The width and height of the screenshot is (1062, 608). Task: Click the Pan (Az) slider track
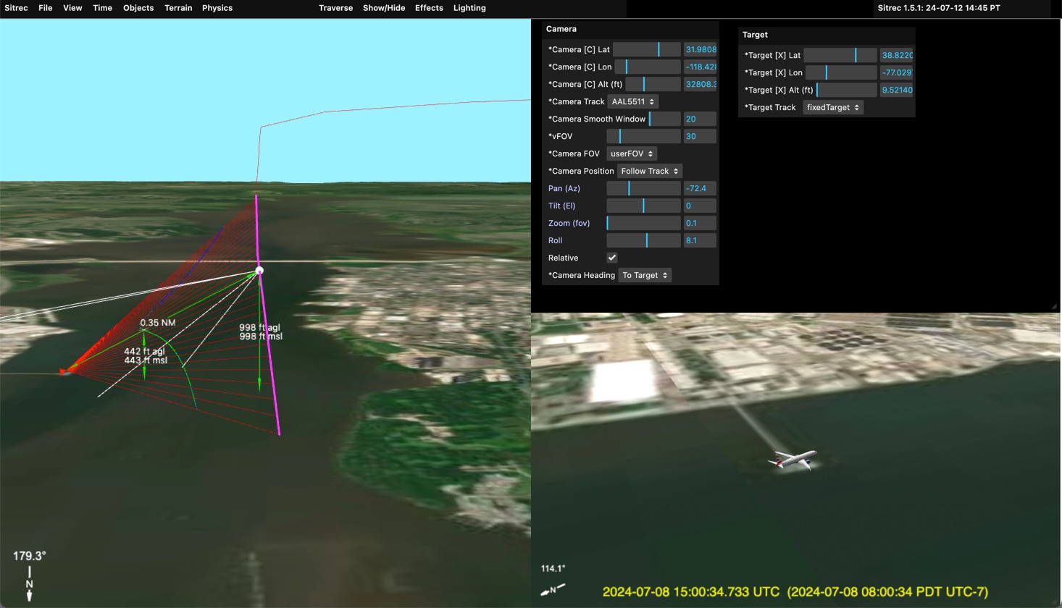643,188
